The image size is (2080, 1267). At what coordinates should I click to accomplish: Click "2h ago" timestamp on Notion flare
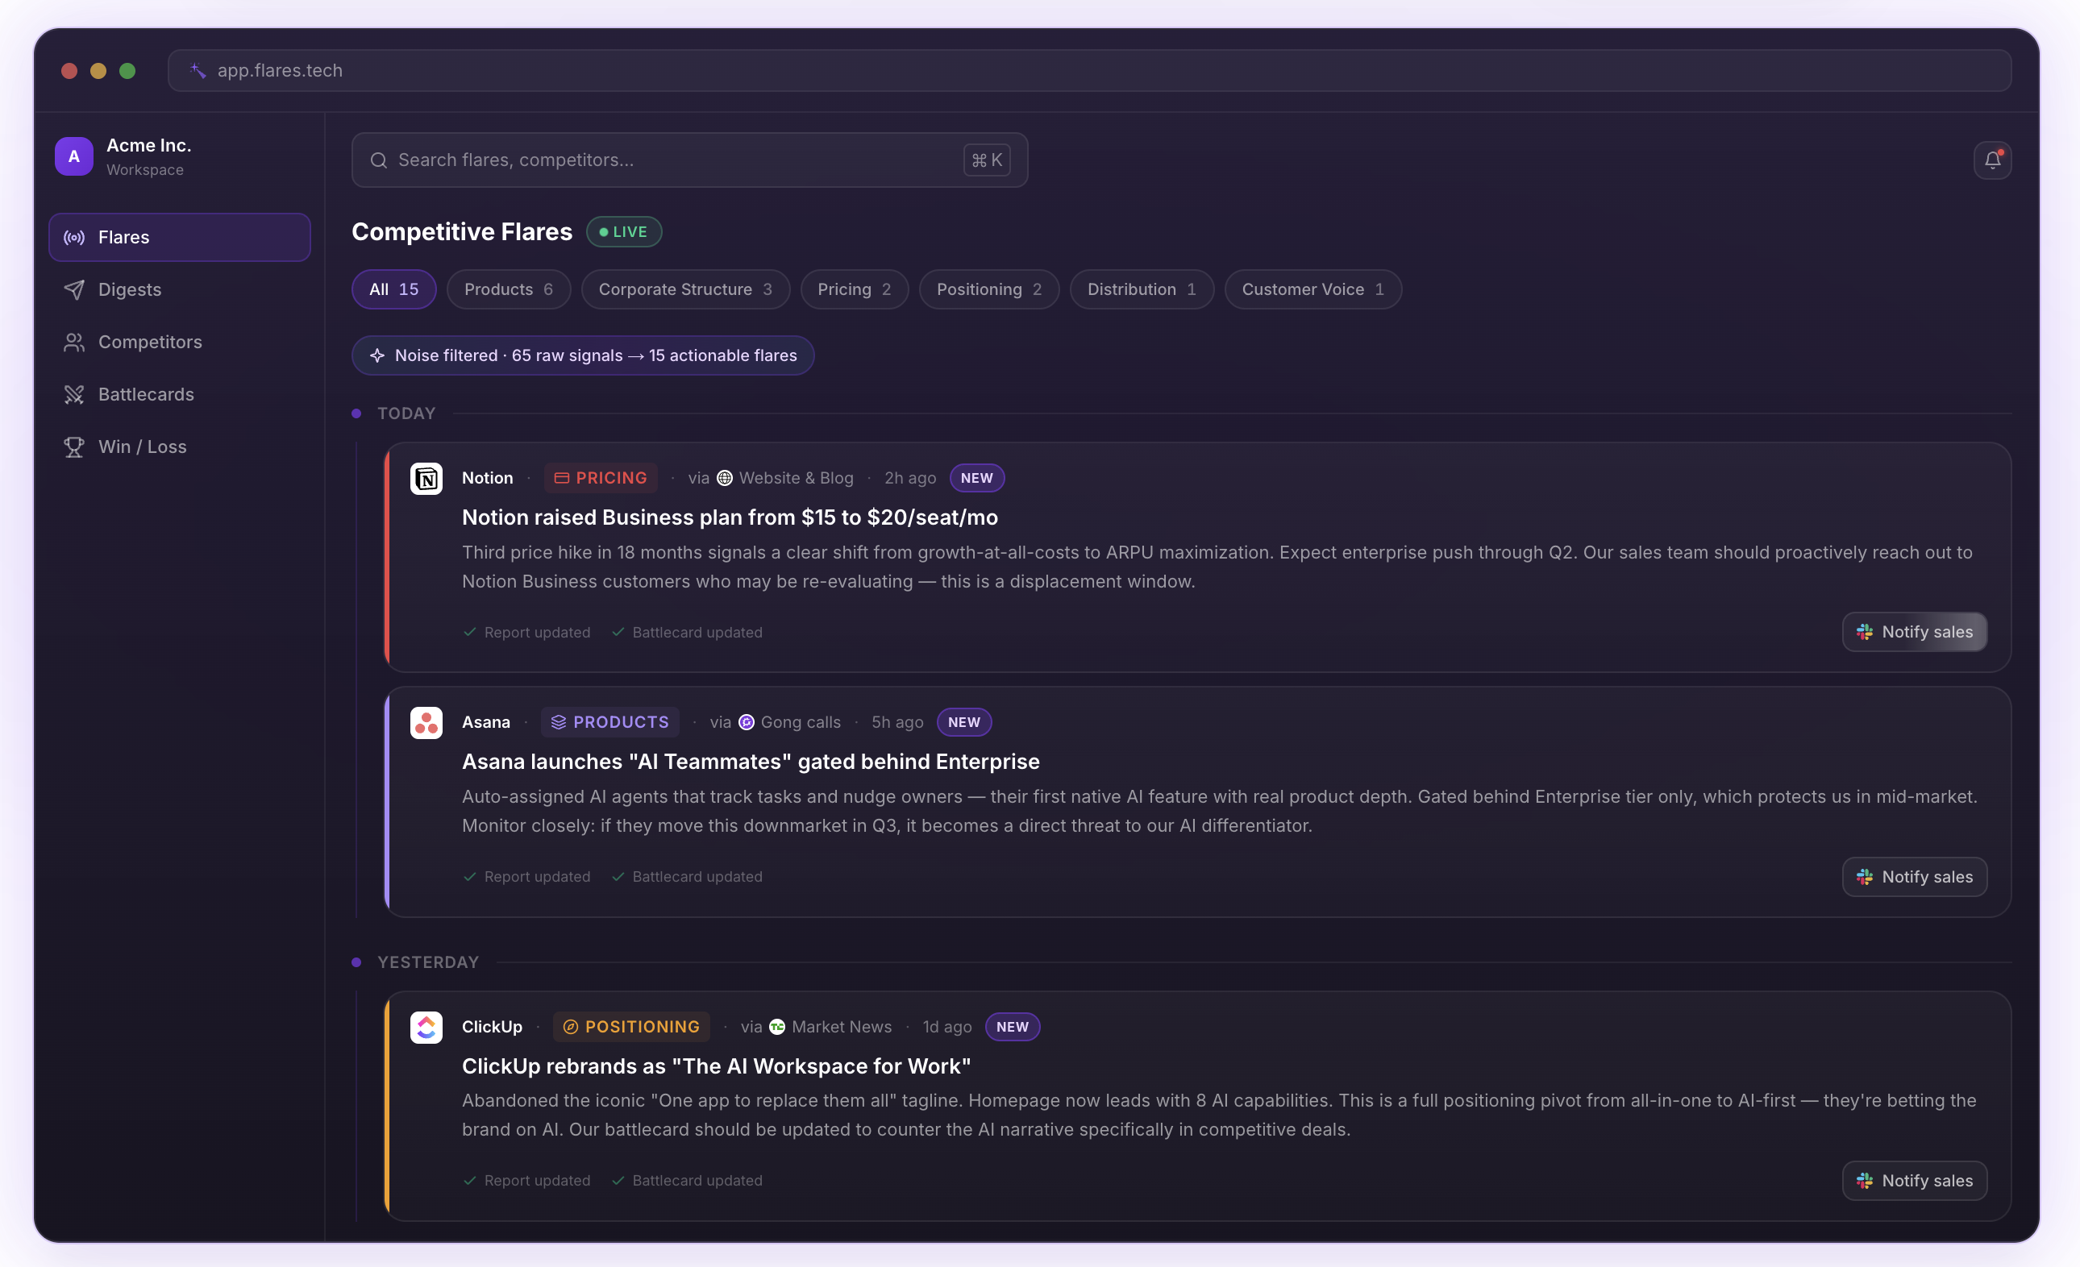click(910, 478)
